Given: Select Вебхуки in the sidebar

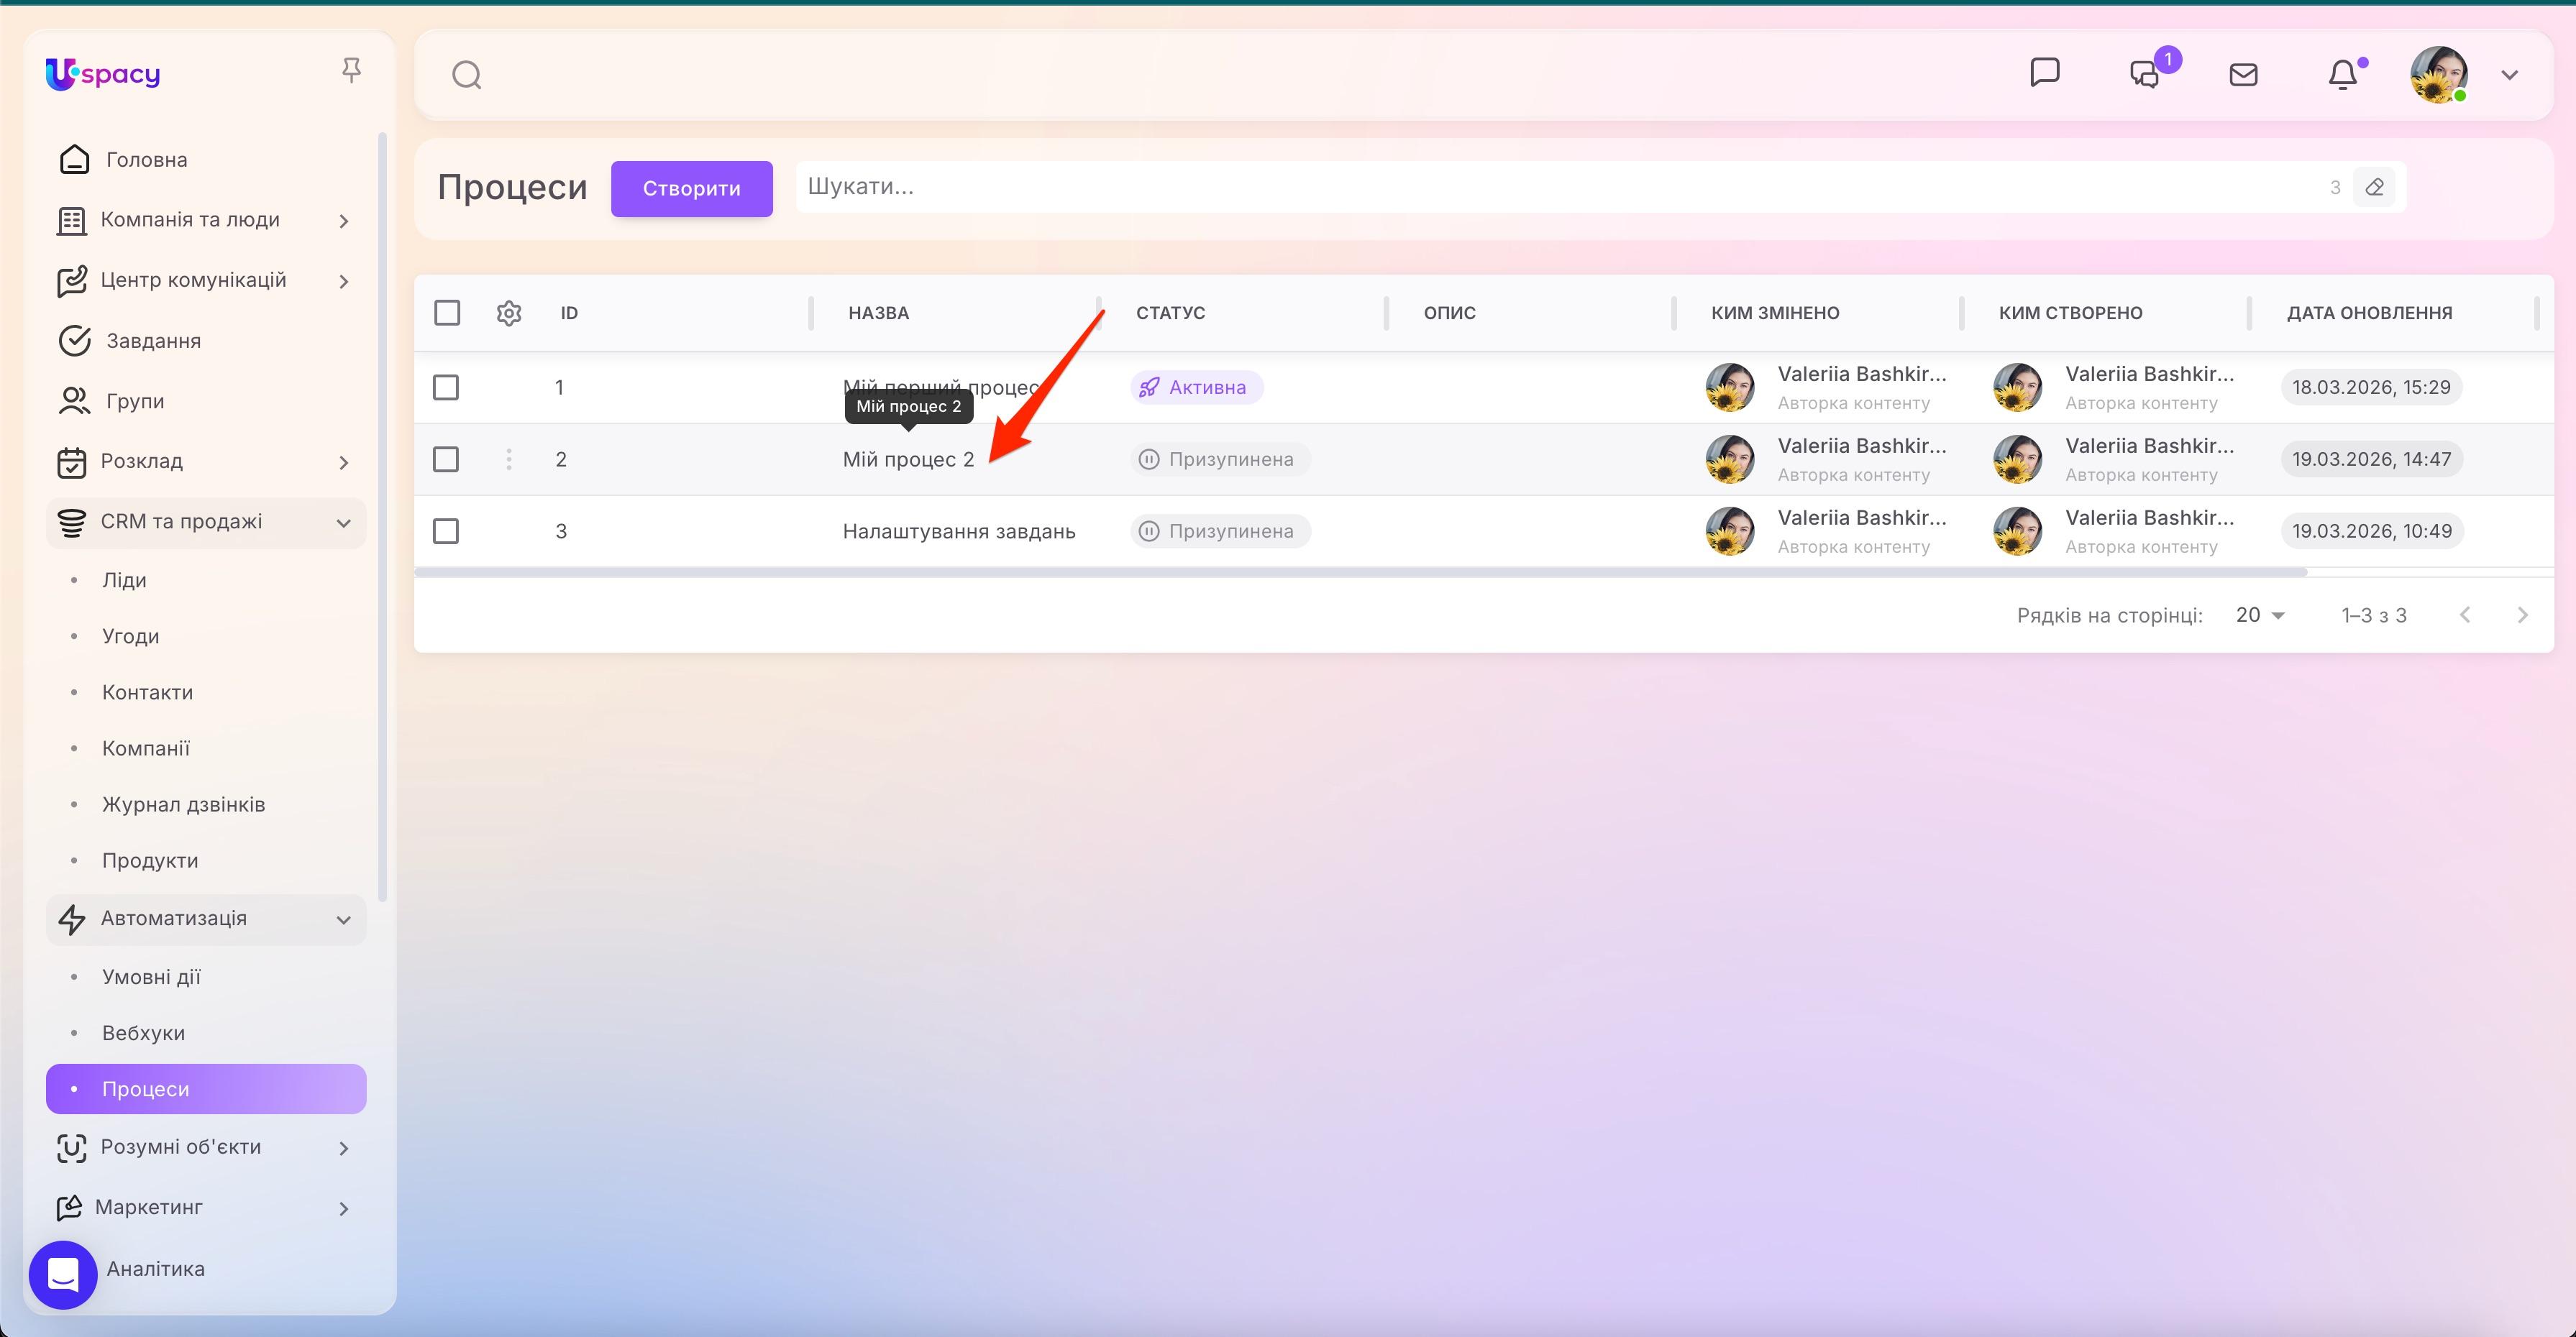Looking at the screenshot, I should [x=144, y=1032].
